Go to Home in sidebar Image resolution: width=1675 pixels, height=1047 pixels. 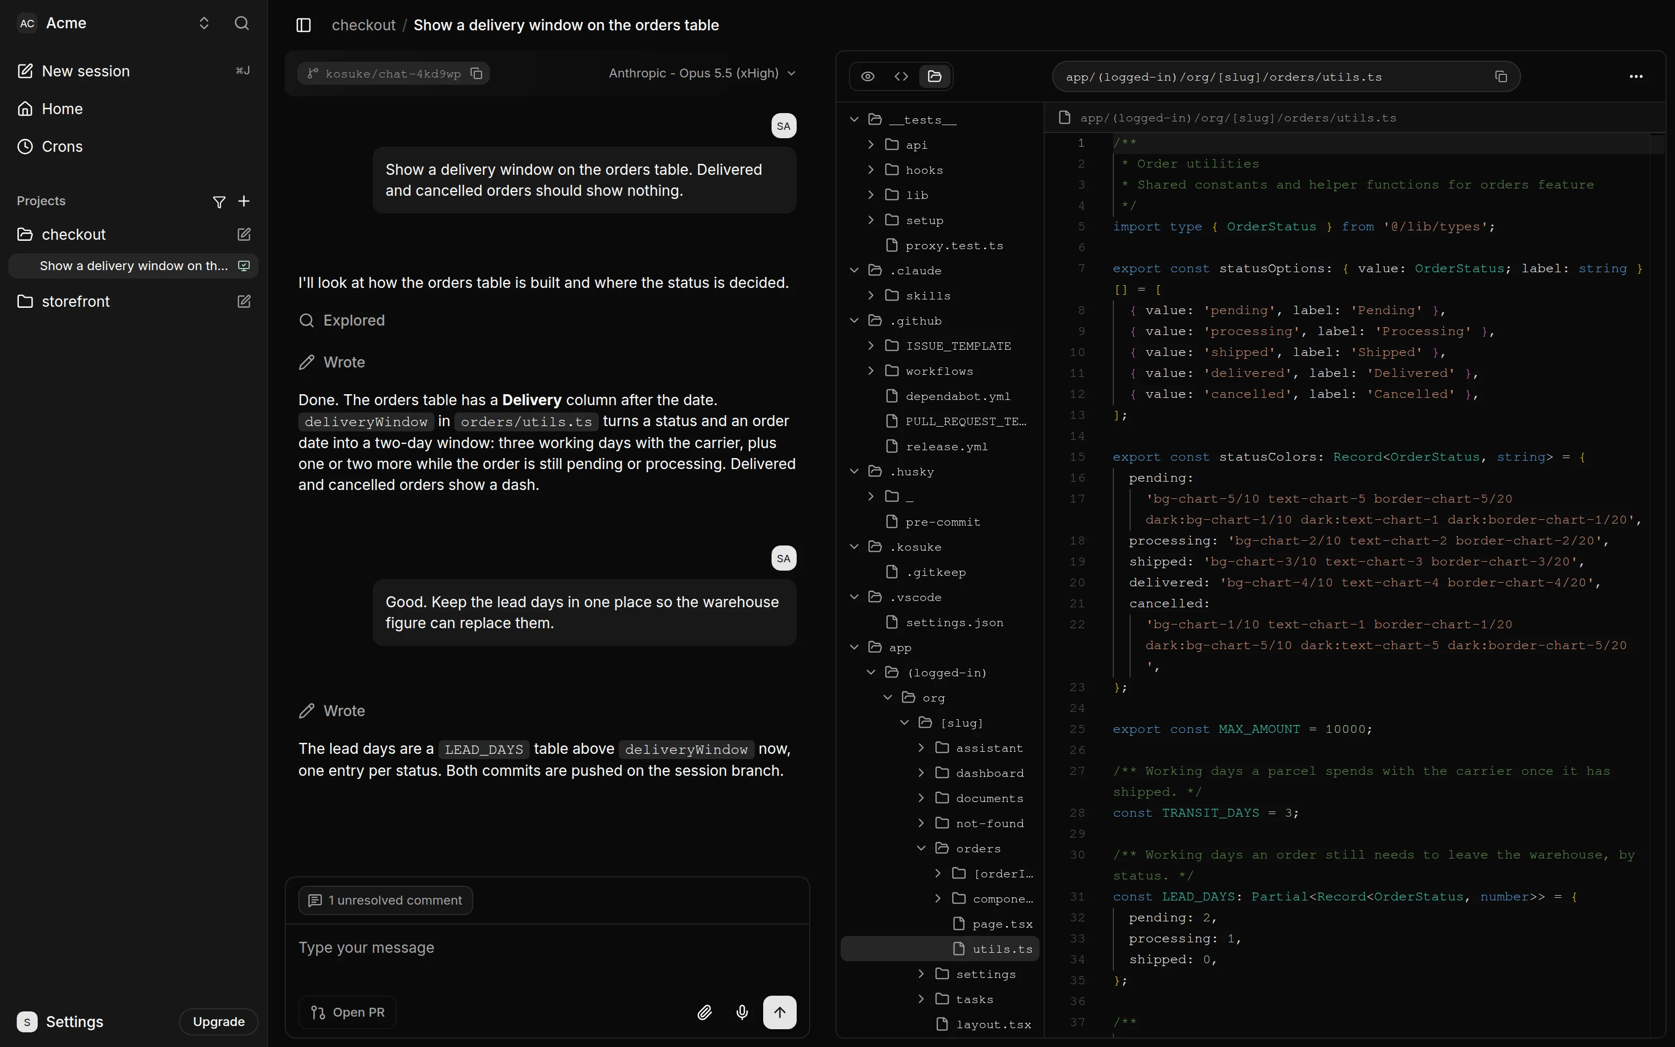click(x=133, y=109)
